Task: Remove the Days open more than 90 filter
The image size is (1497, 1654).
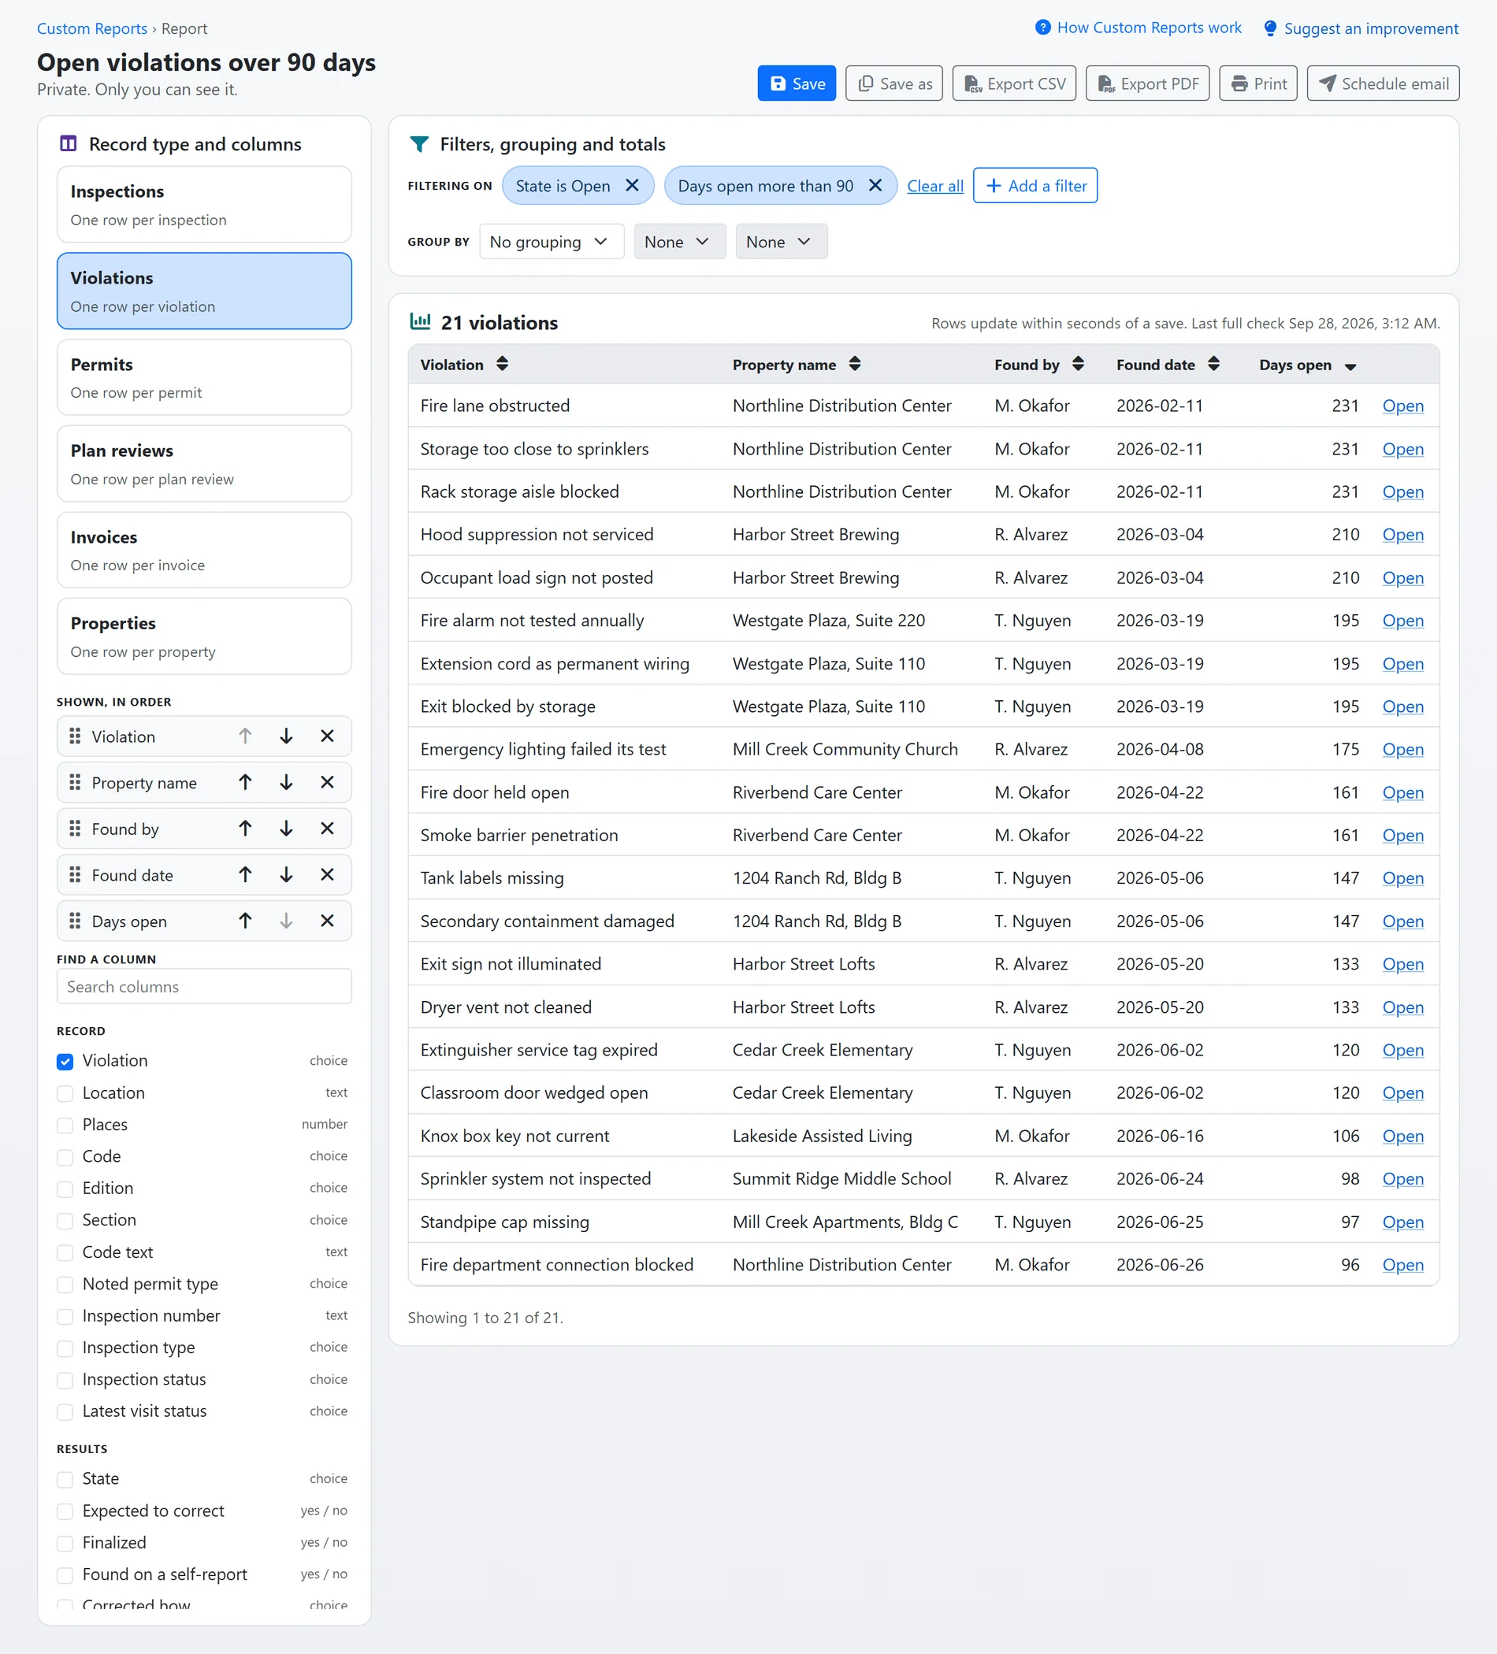Action: (875, 185)
